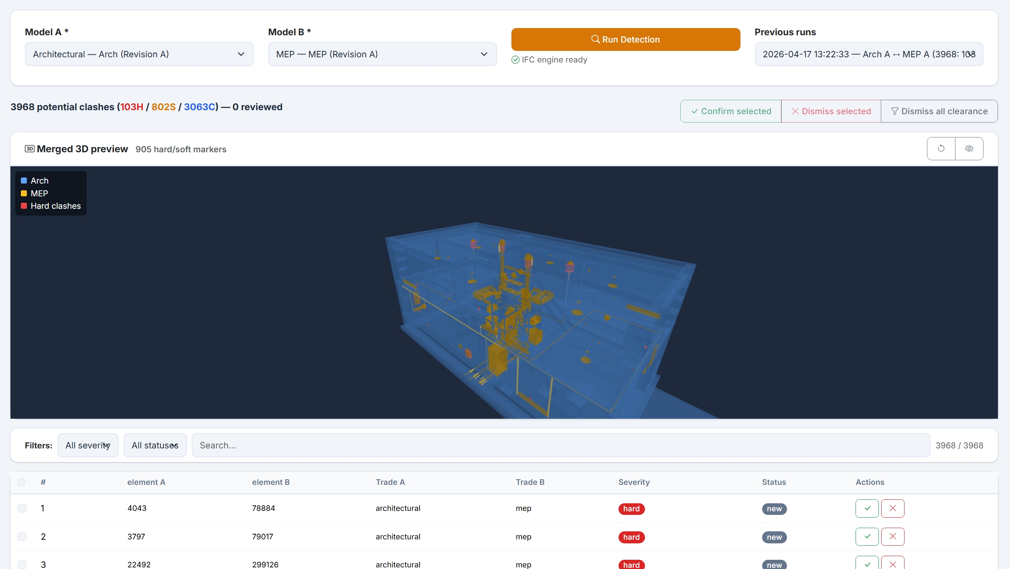Check the row checkbox for clash #2
The image size is (1010, 569).
click(x=22, y=537)
